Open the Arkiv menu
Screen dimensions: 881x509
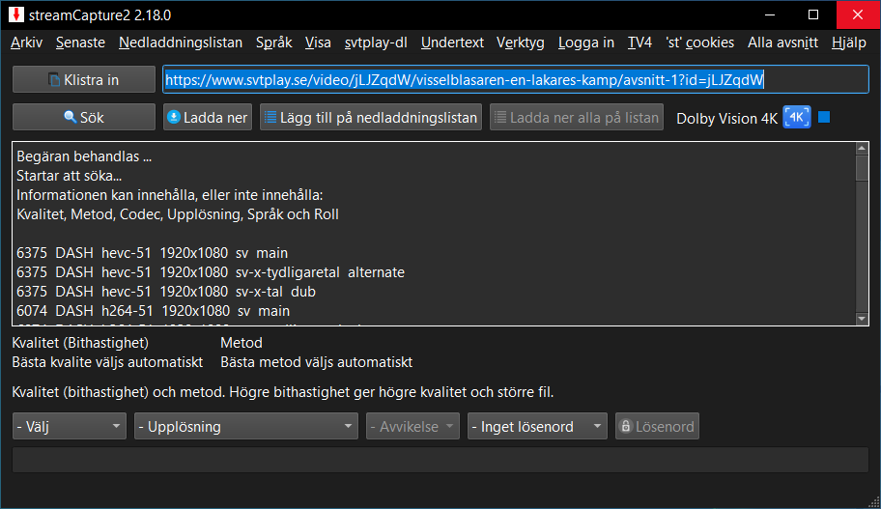tap(26, 42)
